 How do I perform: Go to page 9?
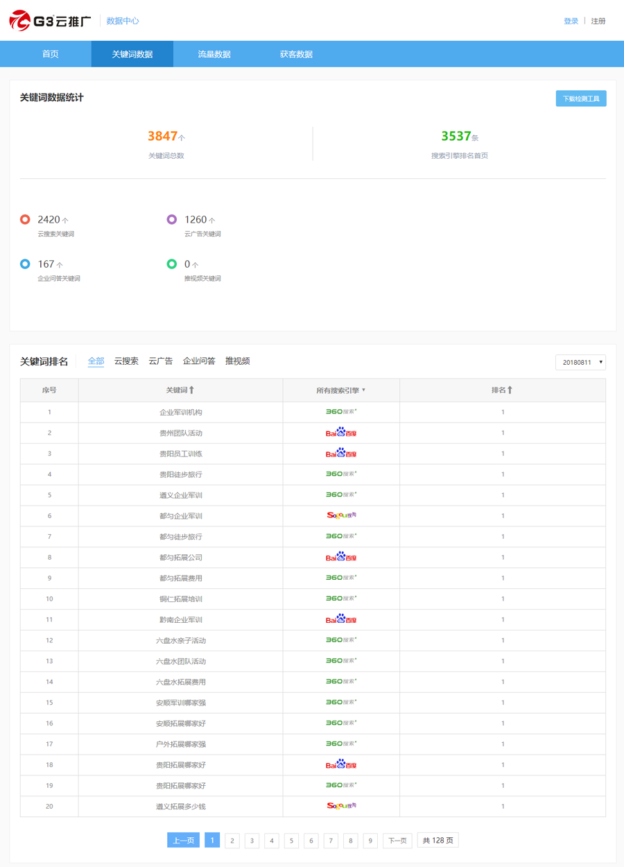(x=370, y=841)
